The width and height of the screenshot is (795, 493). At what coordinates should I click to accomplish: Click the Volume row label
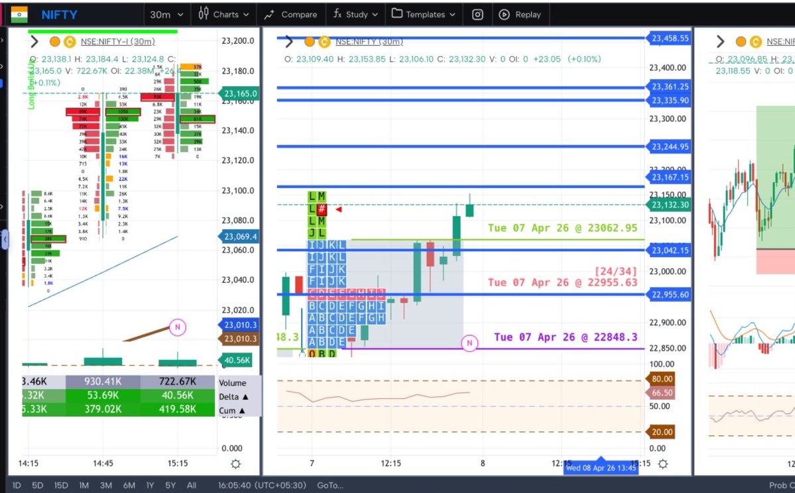(x=233, y=383)
